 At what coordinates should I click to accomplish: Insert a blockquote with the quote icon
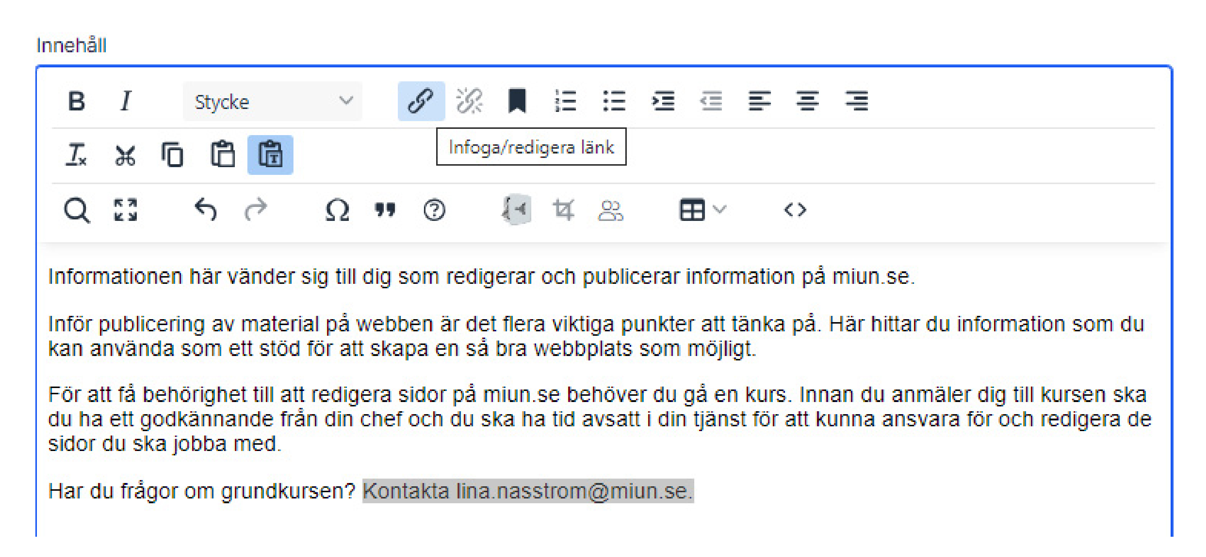385,210
